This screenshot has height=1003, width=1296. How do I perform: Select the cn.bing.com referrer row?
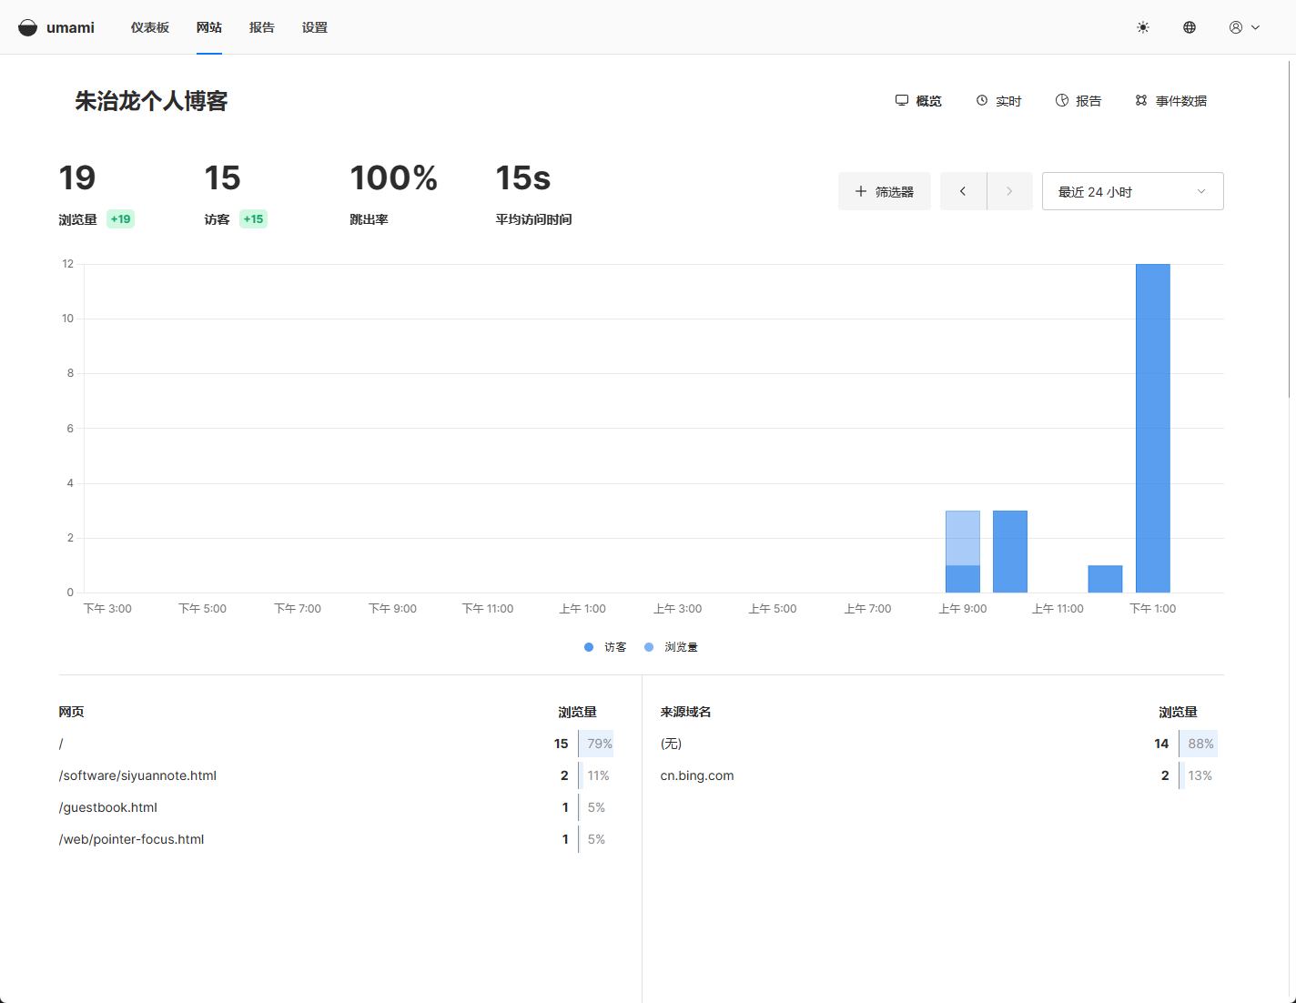coord(938,775)
